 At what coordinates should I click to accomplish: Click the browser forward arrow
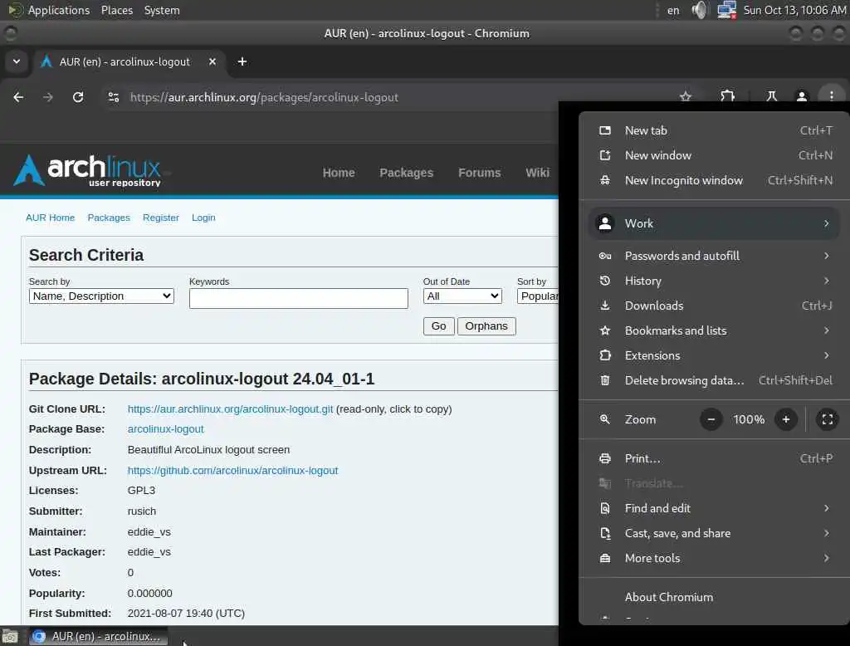click(48, 97)
